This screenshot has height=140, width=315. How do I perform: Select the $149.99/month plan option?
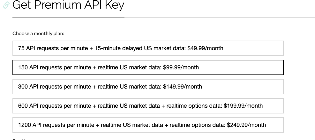[x=148, y=87]
